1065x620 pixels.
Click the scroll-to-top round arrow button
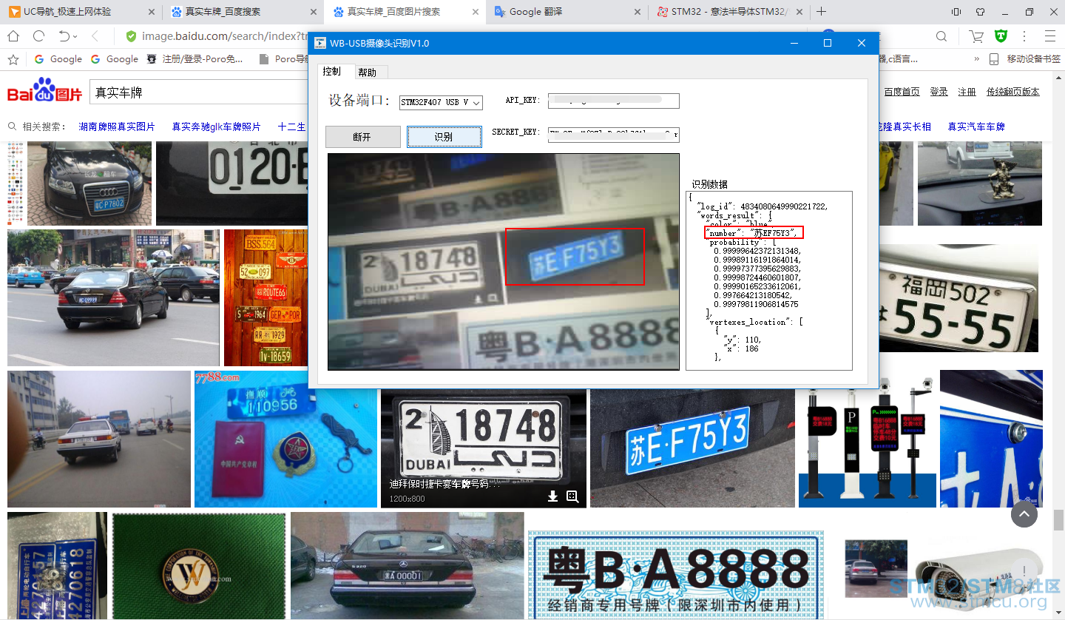click(1024, 513)
